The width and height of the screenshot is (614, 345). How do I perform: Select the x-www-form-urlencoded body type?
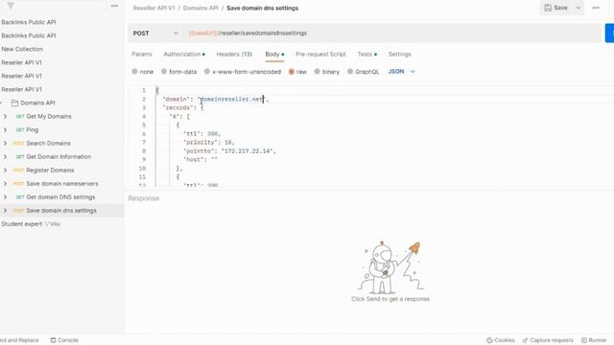[243, 72]
